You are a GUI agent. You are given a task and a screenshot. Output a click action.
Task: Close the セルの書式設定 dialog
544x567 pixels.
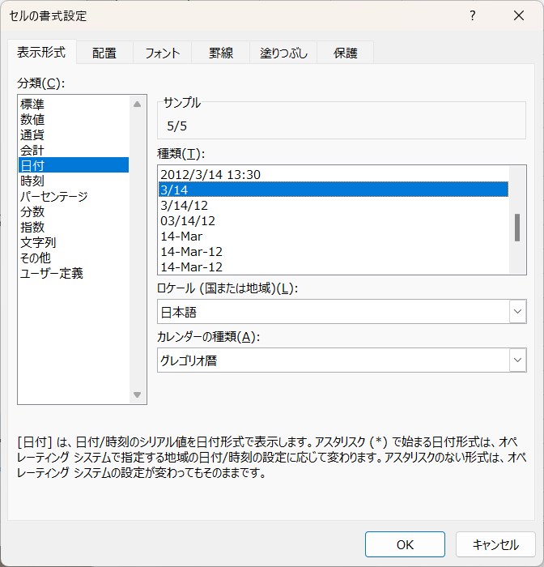tap(518, 16)
